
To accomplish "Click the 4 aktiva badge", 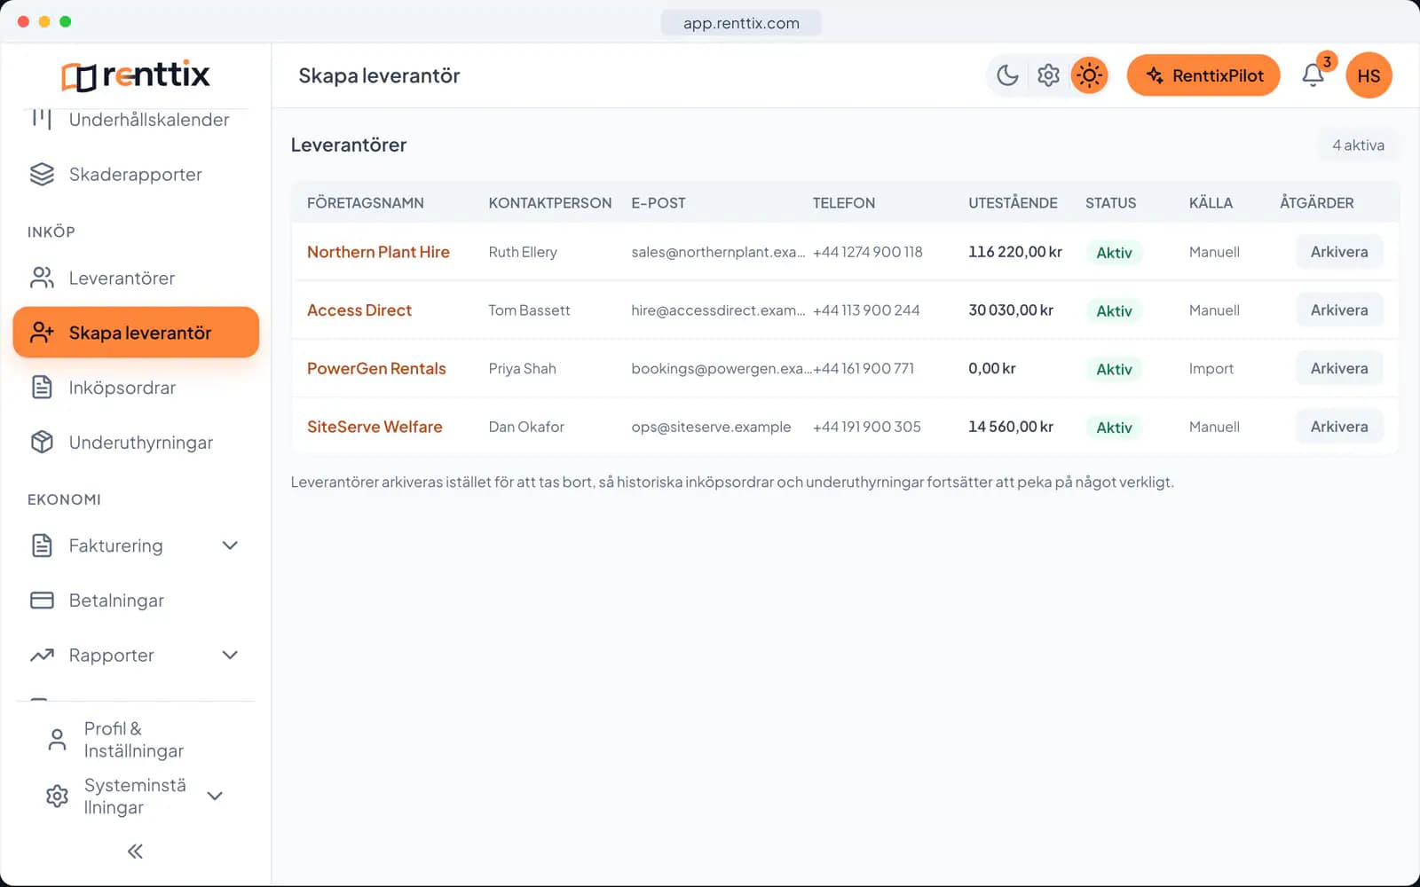I will tap(1358, 145).
